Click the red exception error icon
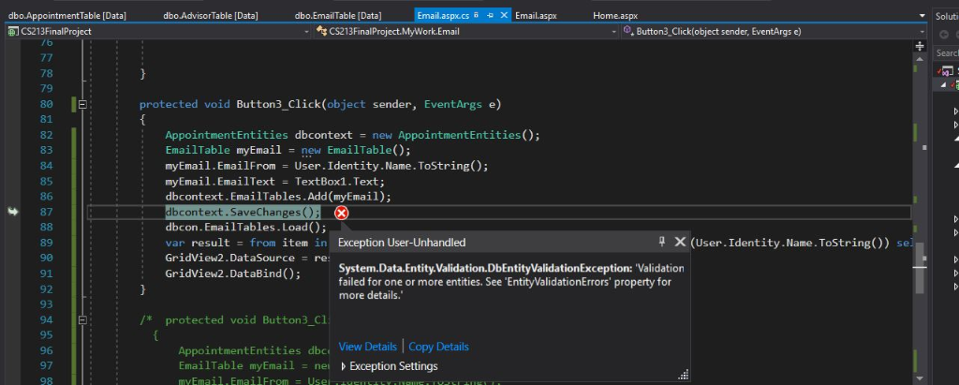The image size is (959, 385). point(341,213)
